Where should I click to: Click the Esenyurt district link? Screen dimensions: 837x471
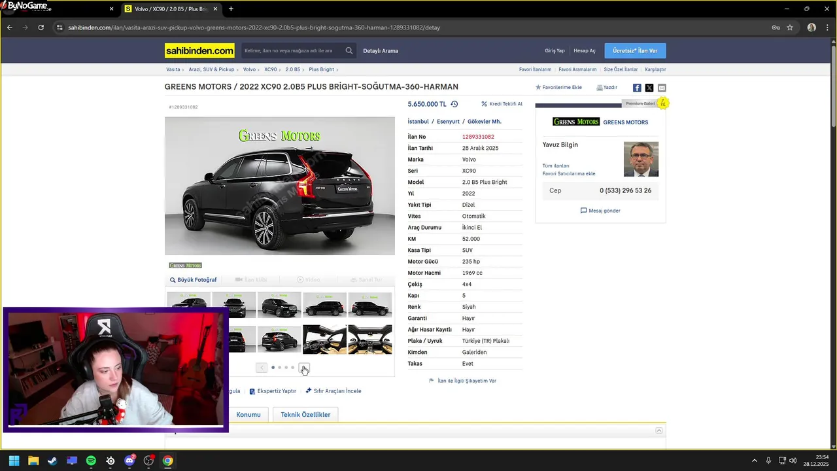[x=448, y=122]
